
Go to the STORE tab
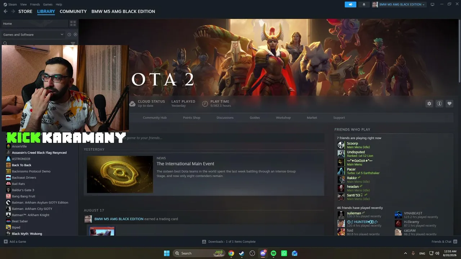tap(25, 12)
